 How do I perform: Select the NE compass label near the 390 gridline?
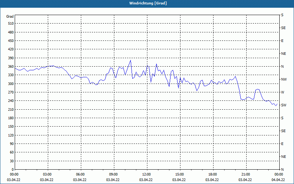point(283,54)
